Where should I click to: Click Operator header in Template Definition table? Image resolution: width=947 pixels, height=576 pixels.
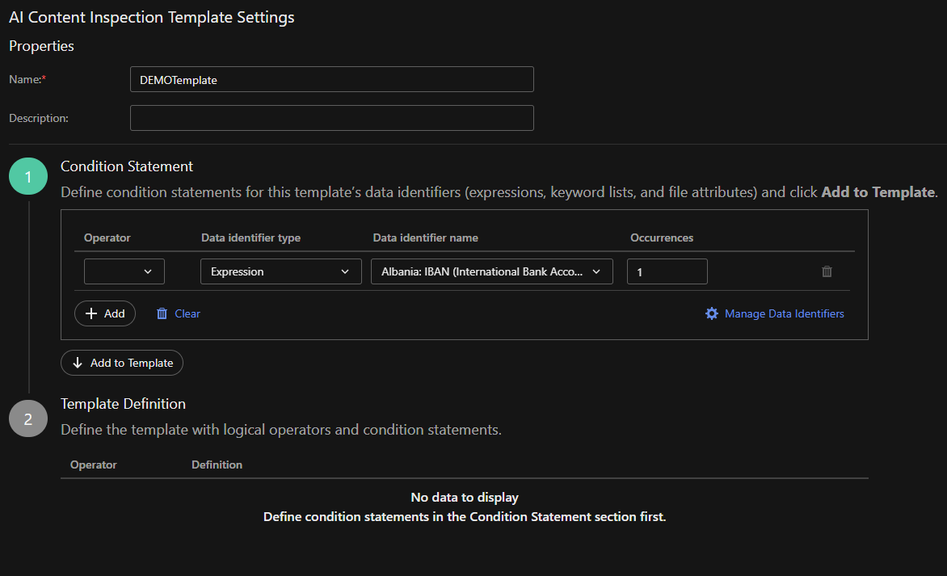pos(94,465)
